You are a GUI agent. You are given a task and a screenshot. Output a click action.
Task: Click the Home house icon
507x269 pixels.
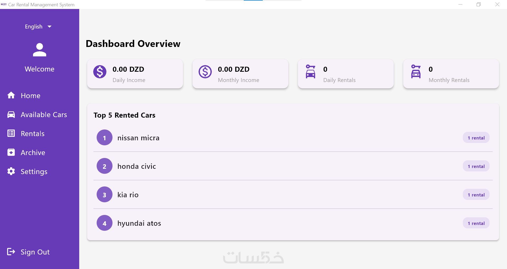click(x=11, y=95)
